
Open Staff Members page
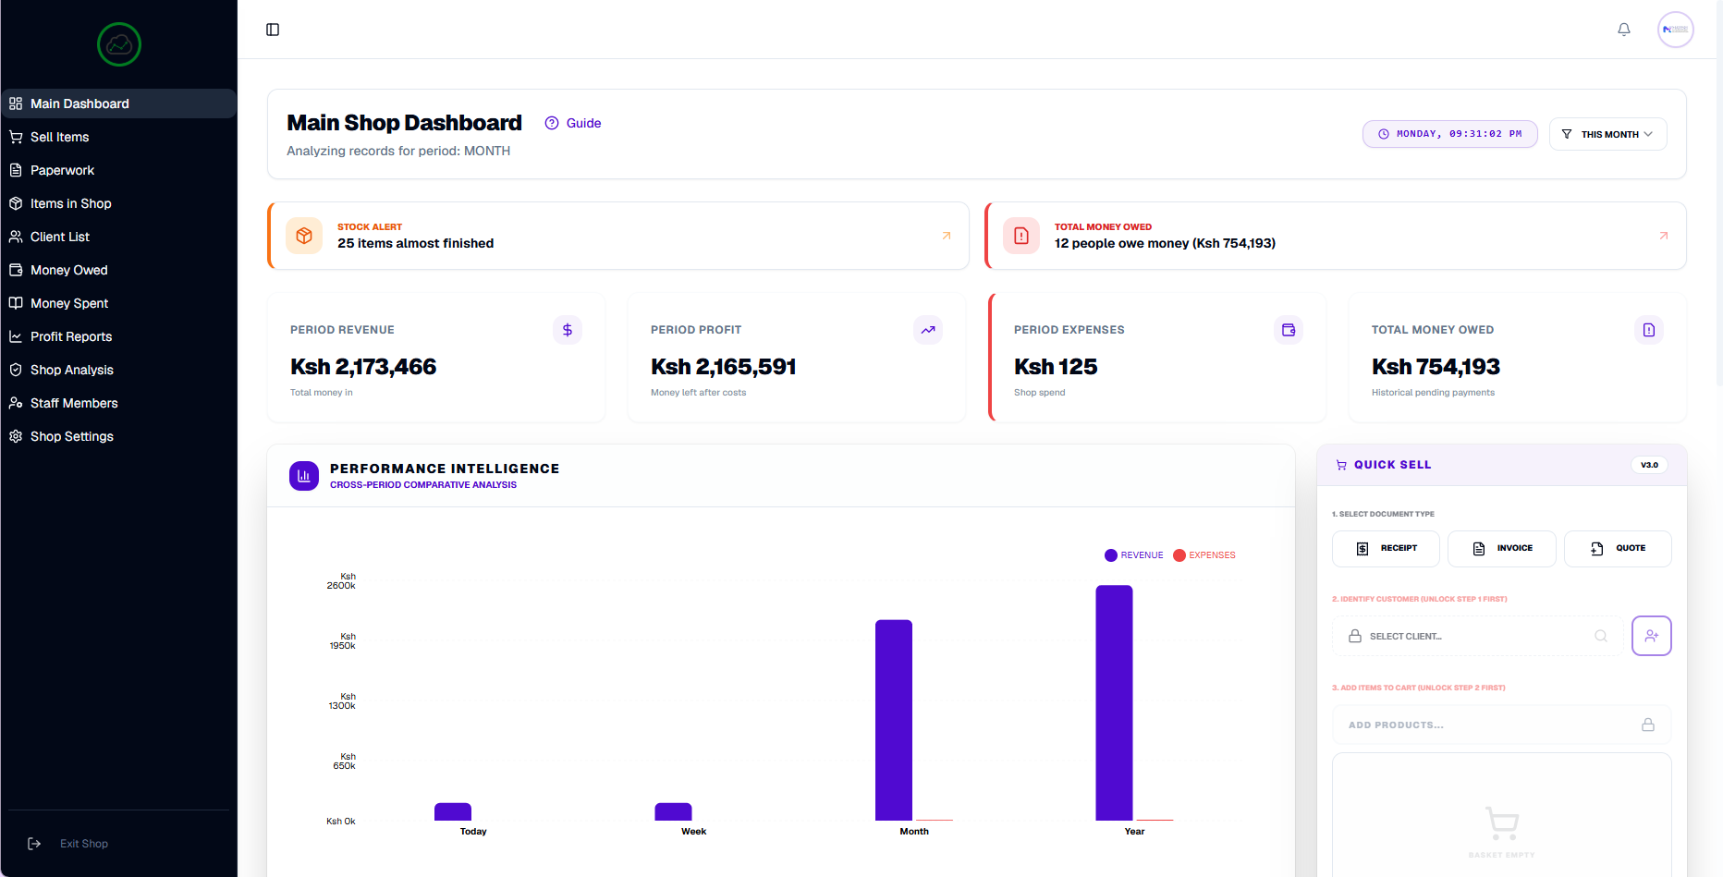pos(119,403)
